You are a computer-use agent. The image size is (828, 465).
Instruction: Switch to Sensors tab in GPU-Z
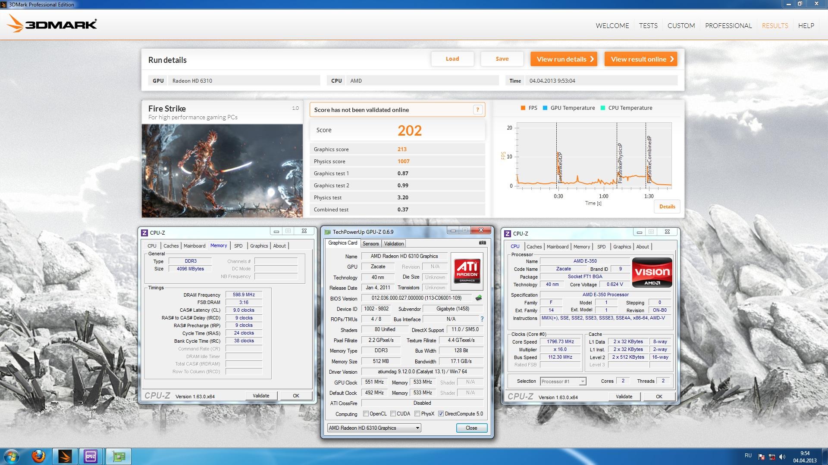pos(370,244)
